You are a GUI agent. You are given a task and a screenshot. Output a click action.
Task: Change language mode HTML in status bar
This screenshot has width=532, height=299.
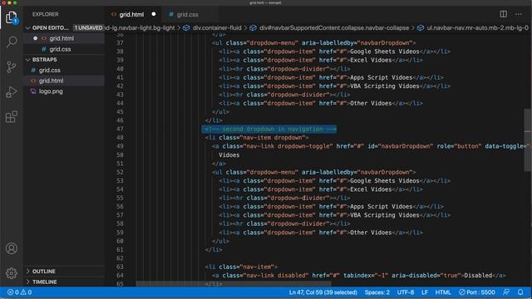pyautogui.click(x=443, y=292)
